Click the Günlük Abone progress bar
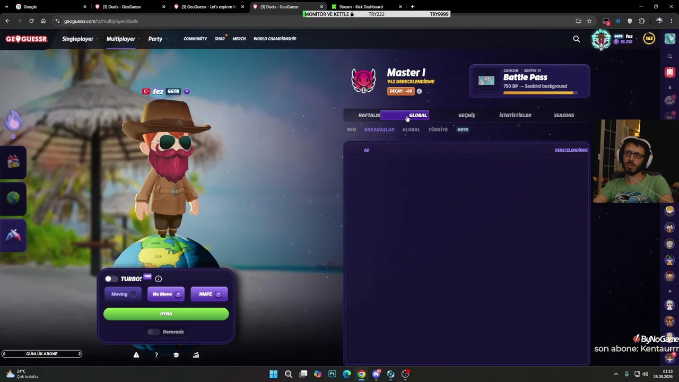Screen dimensions: 679x382 pyautogui.click(x=41, y=354)
